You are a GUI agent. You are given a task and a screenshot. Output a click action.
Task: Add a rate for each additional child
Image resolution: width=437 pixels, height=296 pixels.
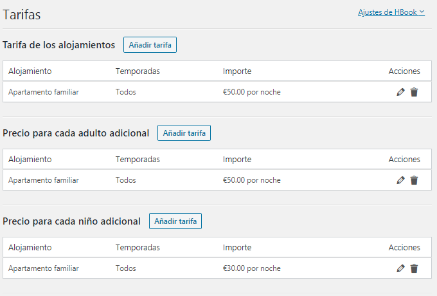coord(175,221)
